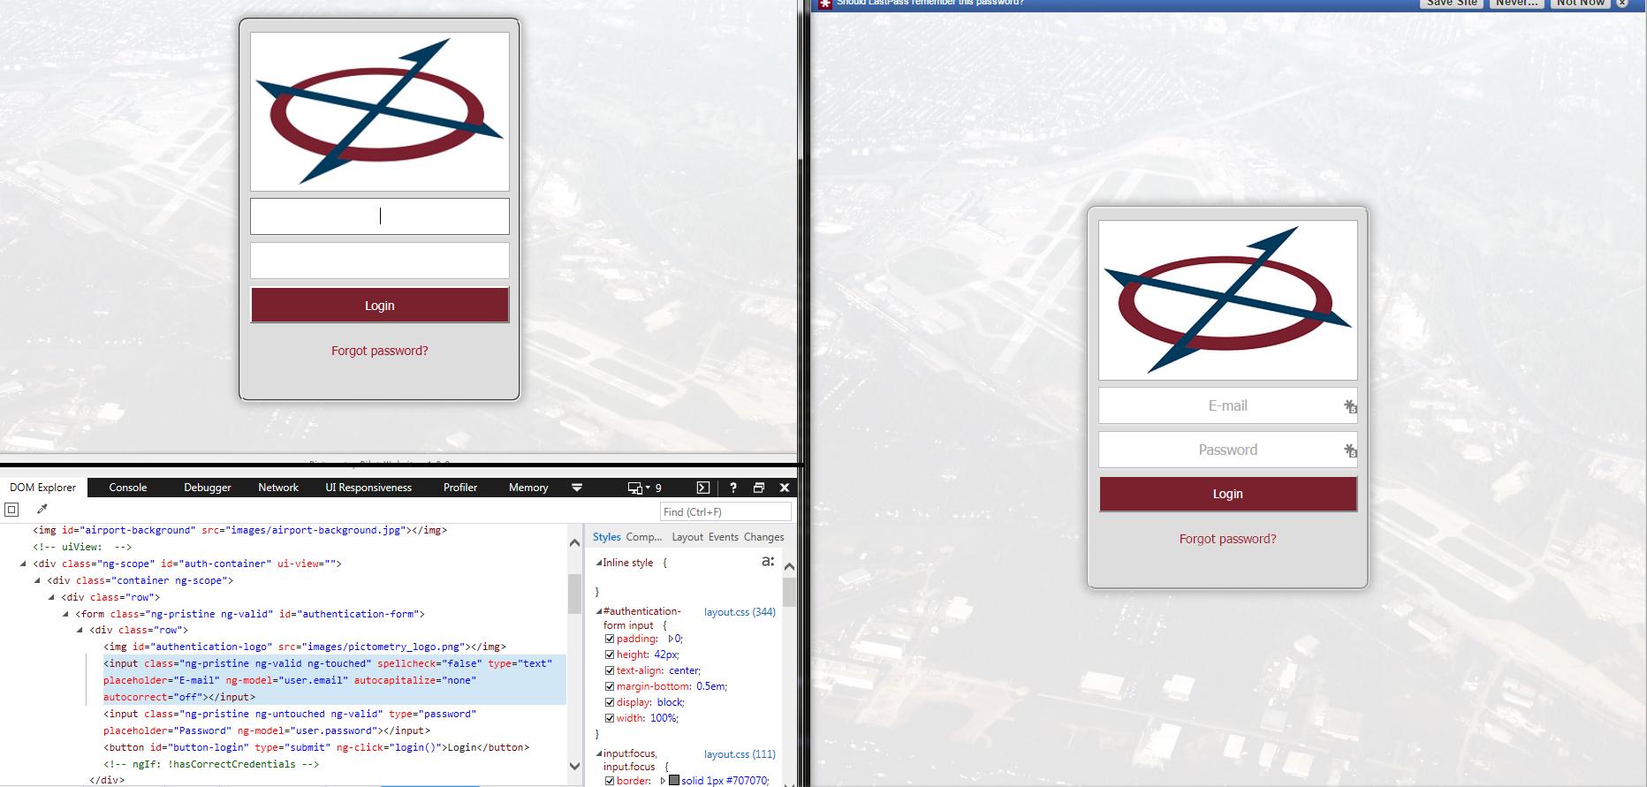Collapse the inner div class row node

tap(80, 630)
